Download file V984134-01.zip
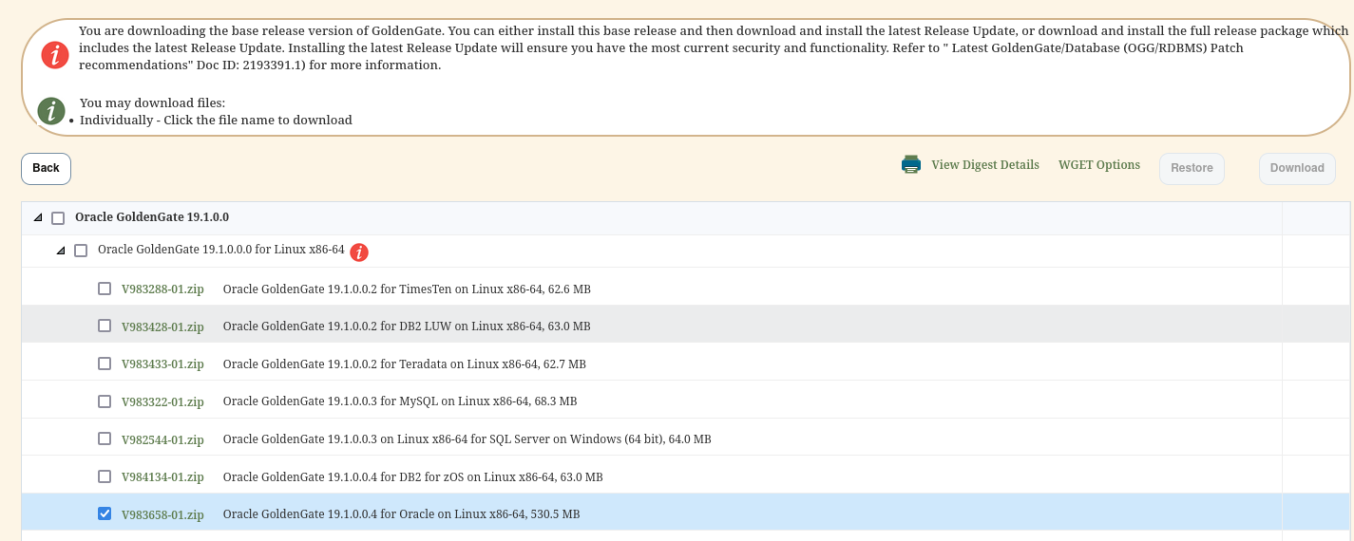 (162, 476)
